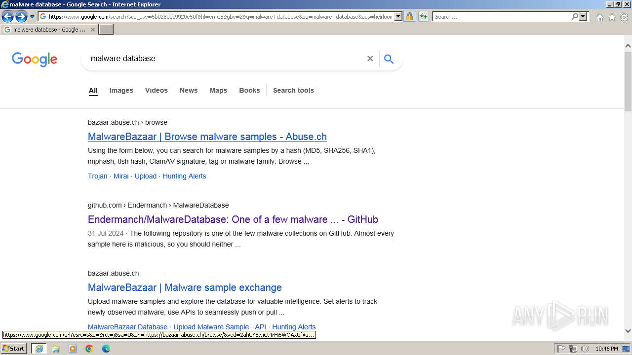The width and height of the screenshot is (632, 355).
Task: Click the 10:46 PM clock
Action: tap(606, 349)
